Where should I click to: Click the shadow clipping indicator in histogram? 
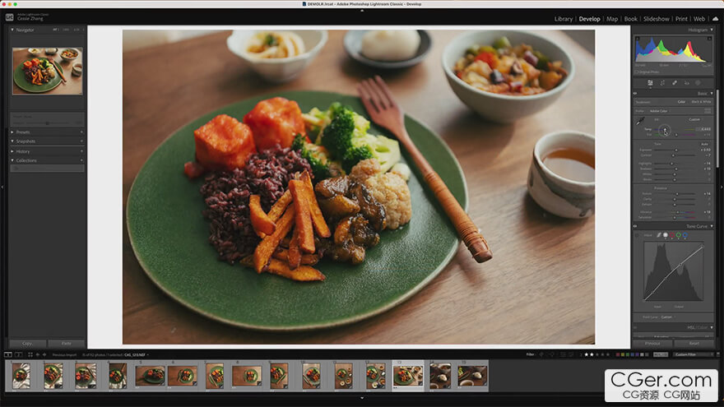[638, 39]
